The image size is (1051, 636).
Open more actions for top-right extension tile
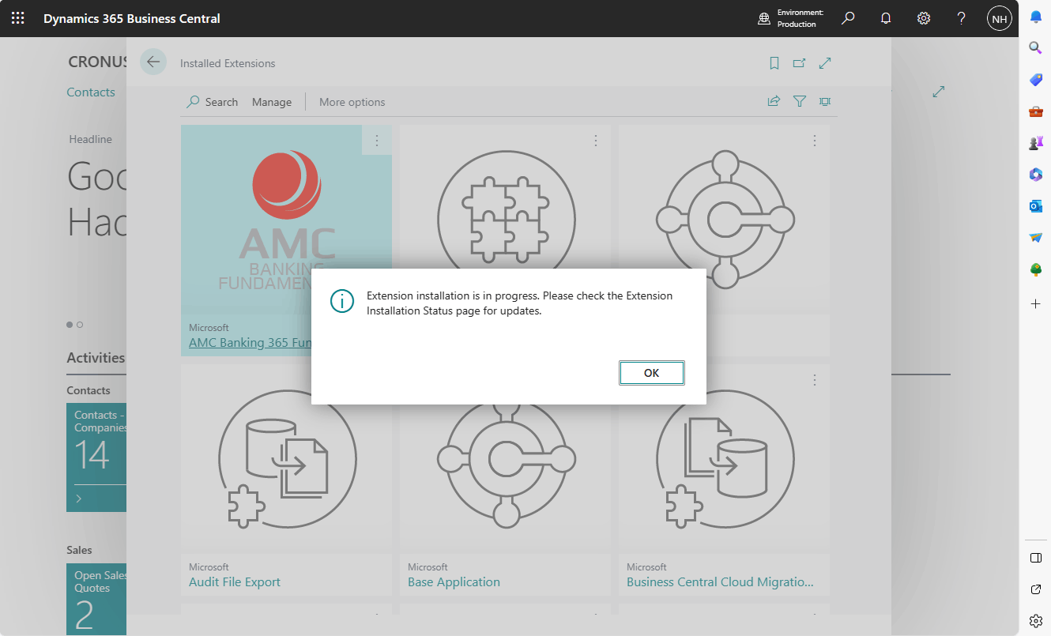coord(815,141)
